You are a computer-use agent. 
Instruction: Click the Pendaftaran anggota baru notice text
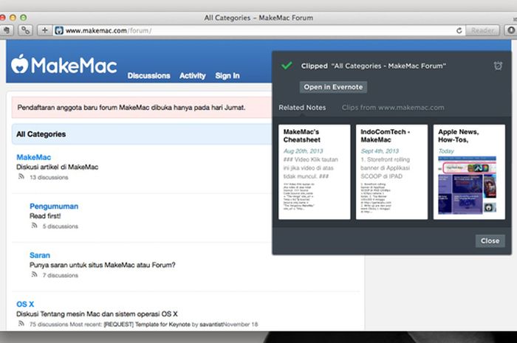pyautogui.click(x=131, y=107)
